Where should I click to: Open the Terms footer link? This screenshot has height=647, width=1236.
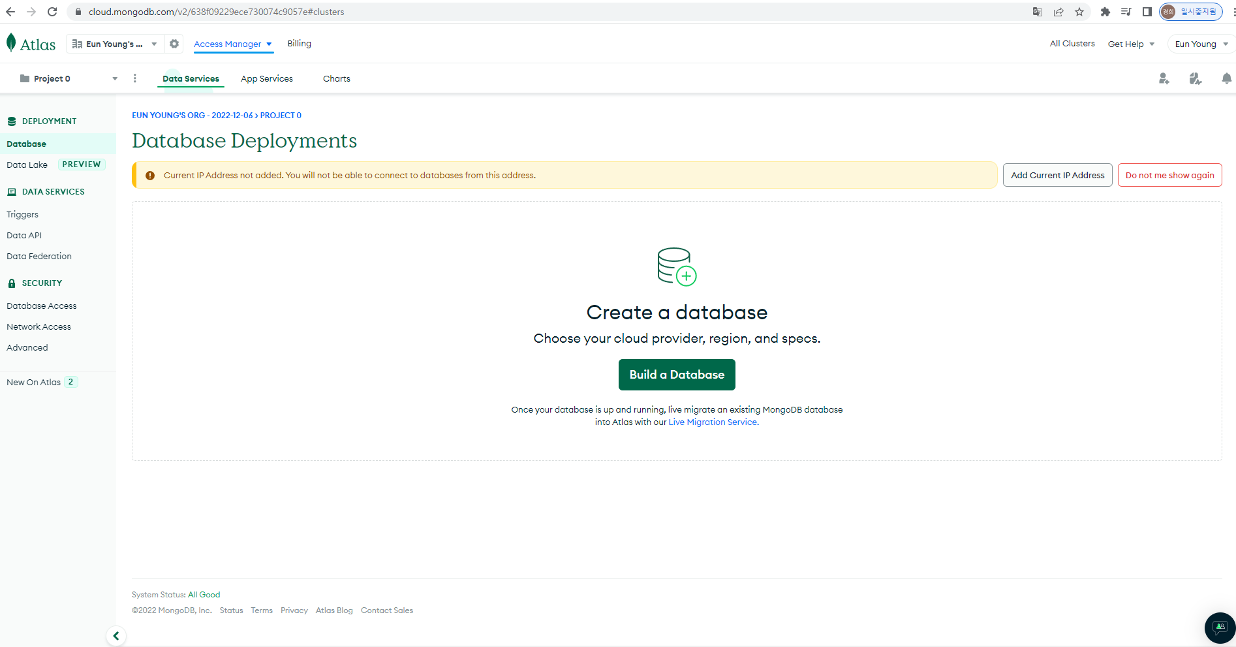point(262,610)
